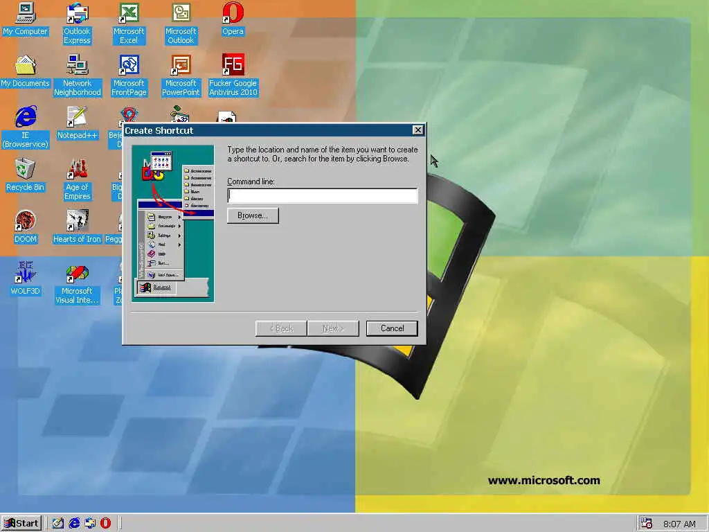The image size is (709, 532).
Task: Click the Show Desktop quick launch icon
Action: click(x=58, y=523)
